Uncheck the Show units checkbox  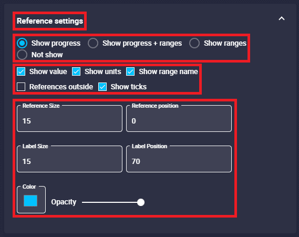pos(76,71)
